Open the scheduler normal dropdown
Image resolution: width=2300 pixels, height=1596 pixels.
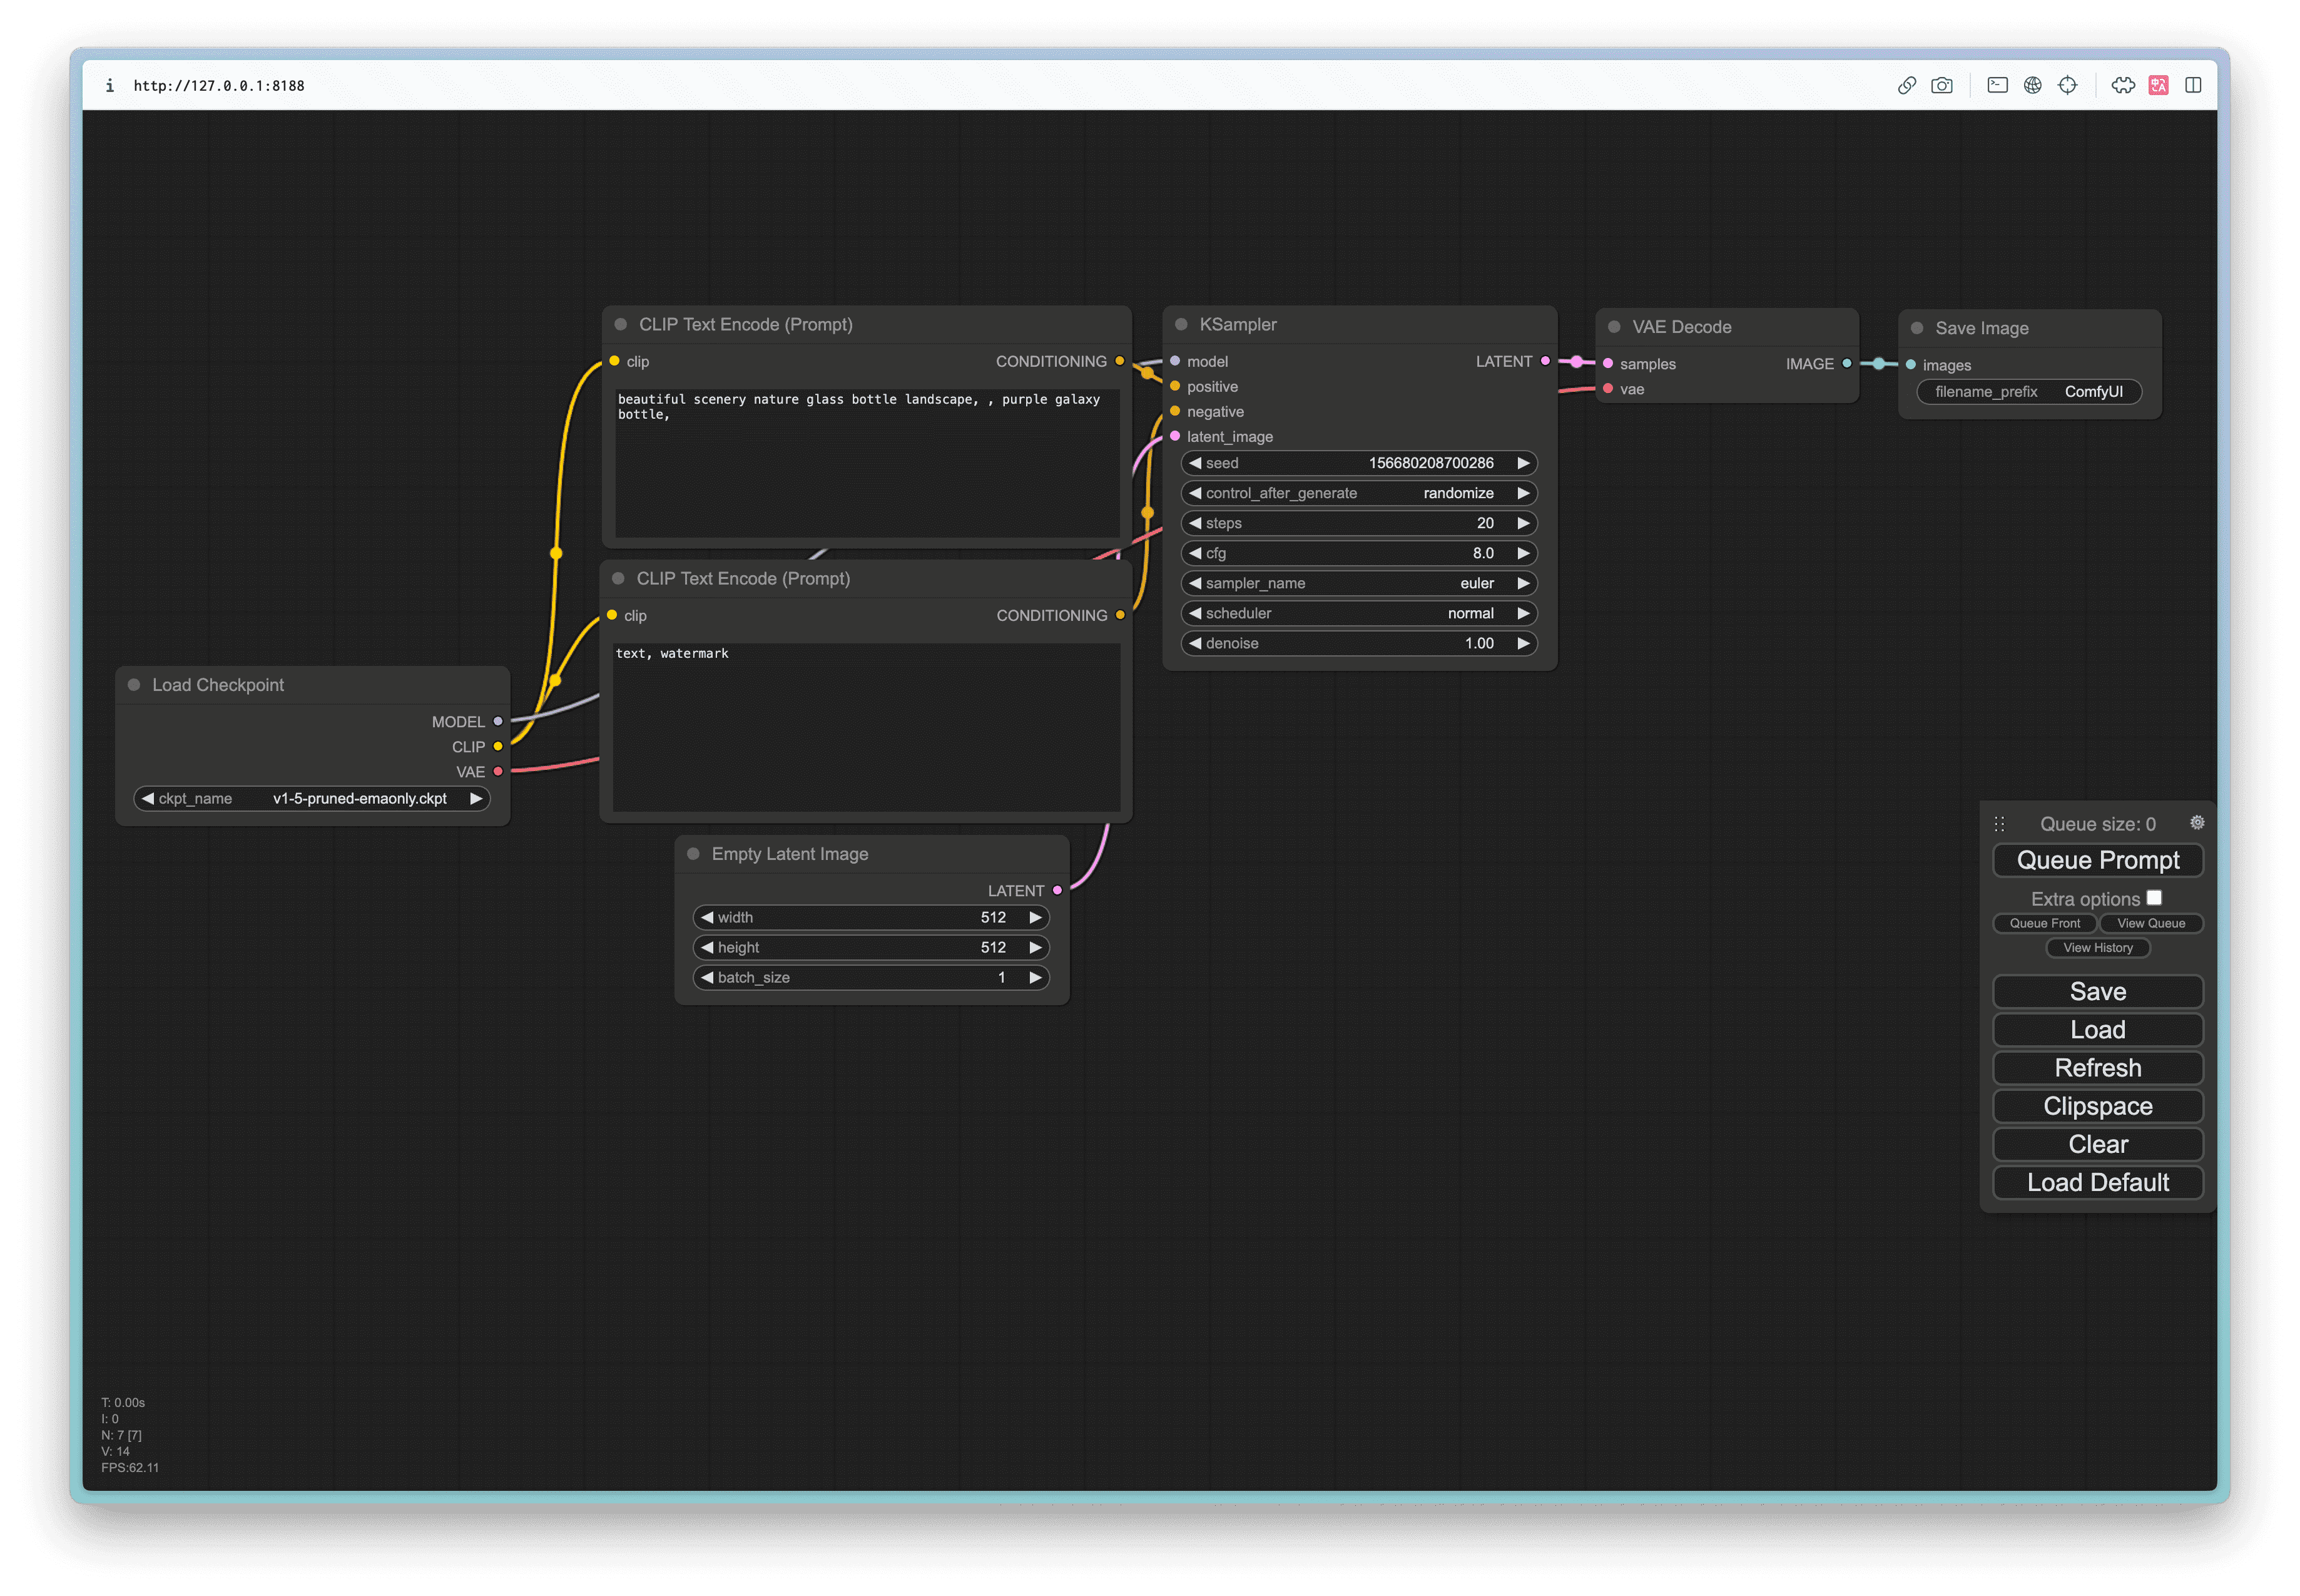1357,613
